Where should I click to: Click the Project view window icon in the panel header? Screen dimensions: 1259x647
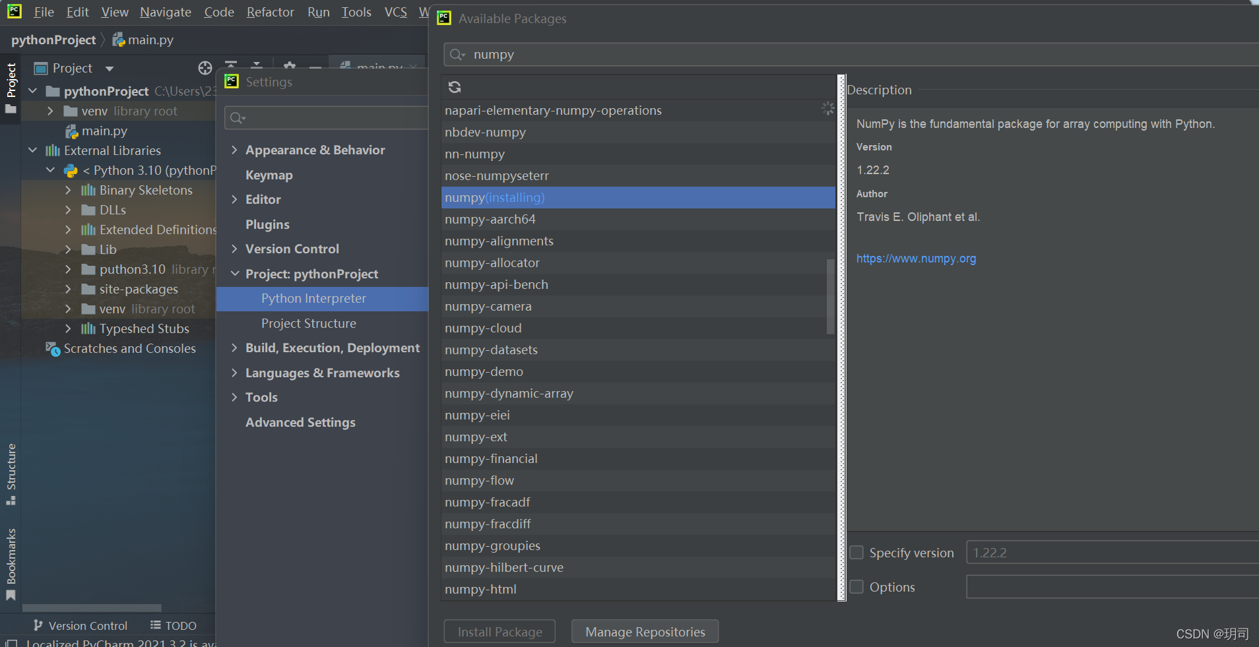41,69
